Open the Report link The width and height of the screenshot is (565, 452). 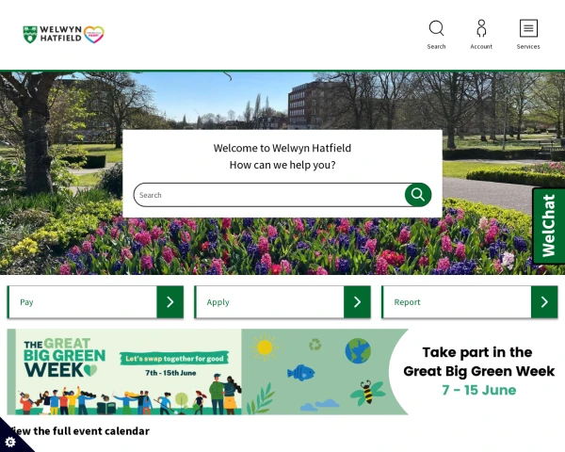tap(407, 302)
